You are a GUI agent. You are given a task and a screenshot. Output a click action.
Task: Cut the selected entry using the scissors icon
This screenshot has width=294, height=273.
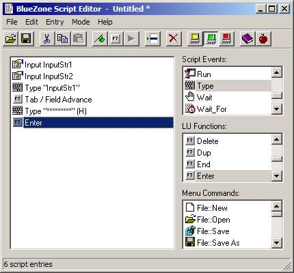[x=47, y=39]
